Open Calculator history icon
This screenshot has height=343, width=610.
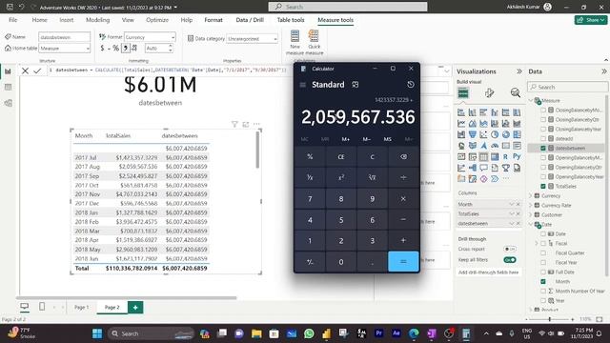click(x=411, y=85)
